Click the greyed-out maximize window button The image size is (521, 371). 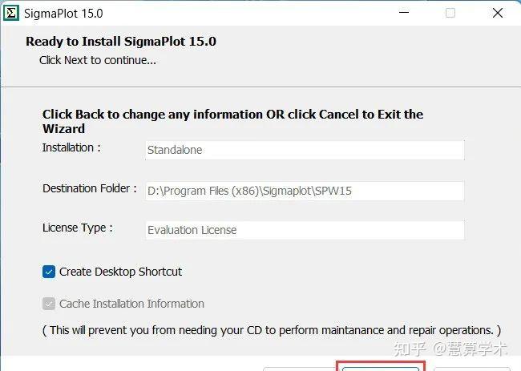click(x=450, y=13)
